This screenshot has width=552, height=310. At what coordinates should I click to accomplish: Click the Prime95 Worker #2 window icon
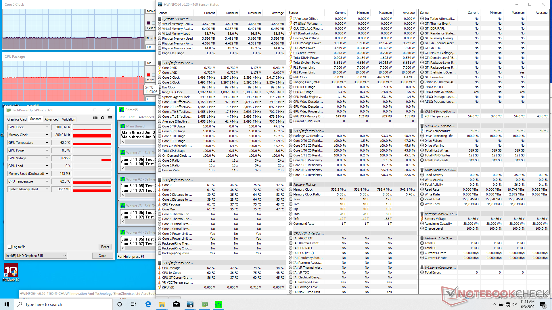tap(123, 179)
